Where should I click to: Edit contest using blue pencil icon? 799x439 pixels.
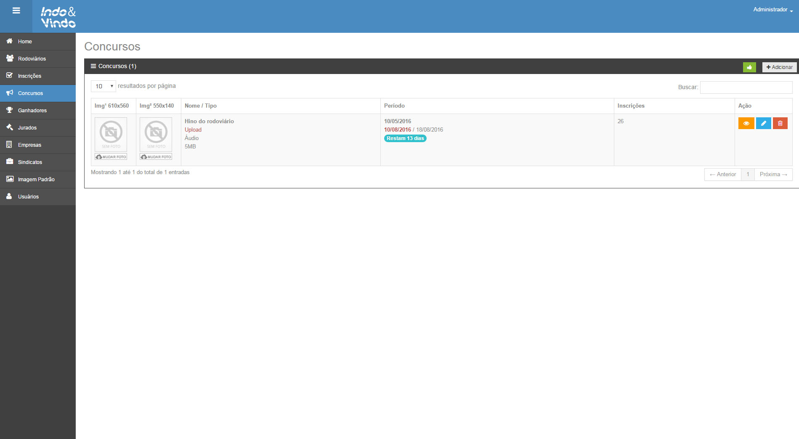763,124
